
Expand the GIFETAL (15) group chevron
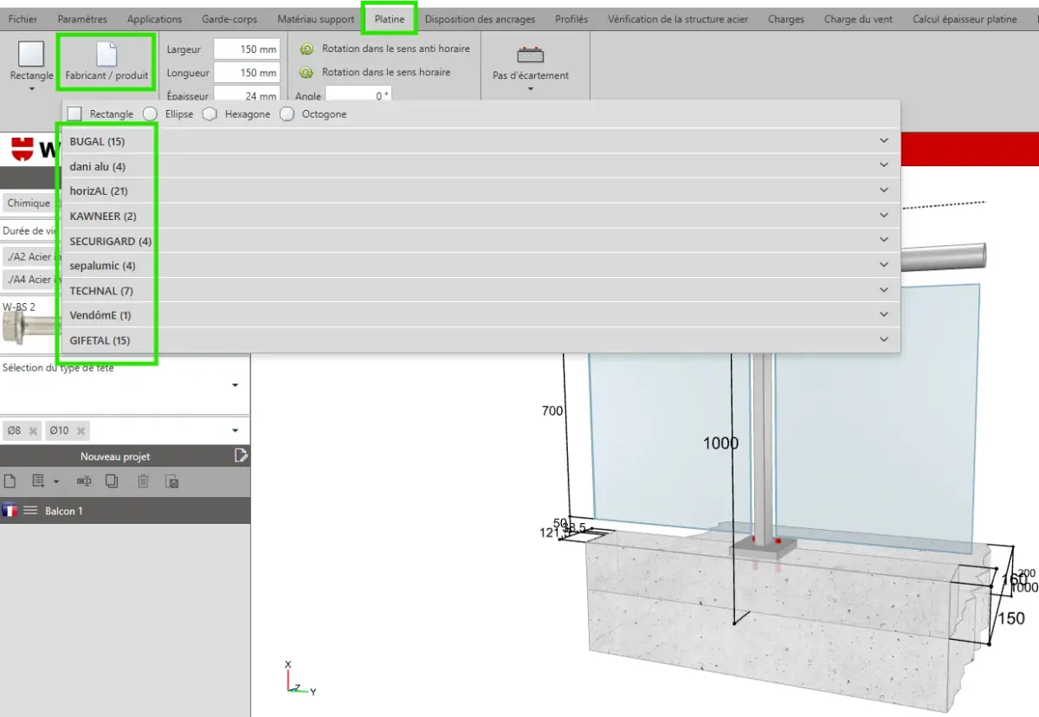884,340
